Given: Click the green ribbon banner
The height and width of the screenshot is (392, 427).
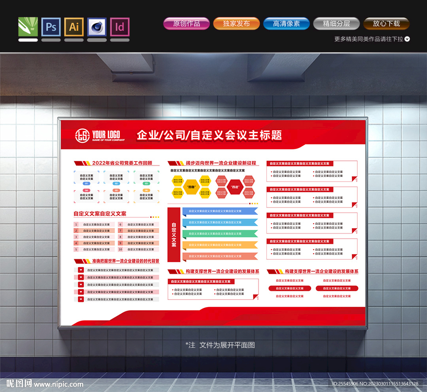Looking at the screenshot, I should coord(220,234).
